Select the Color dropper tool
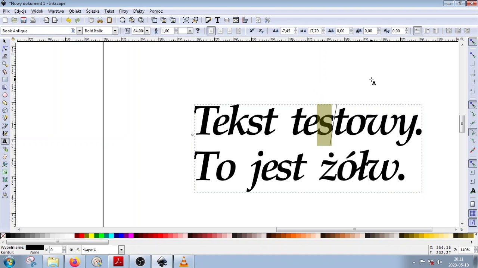 (x=5, y=188)
